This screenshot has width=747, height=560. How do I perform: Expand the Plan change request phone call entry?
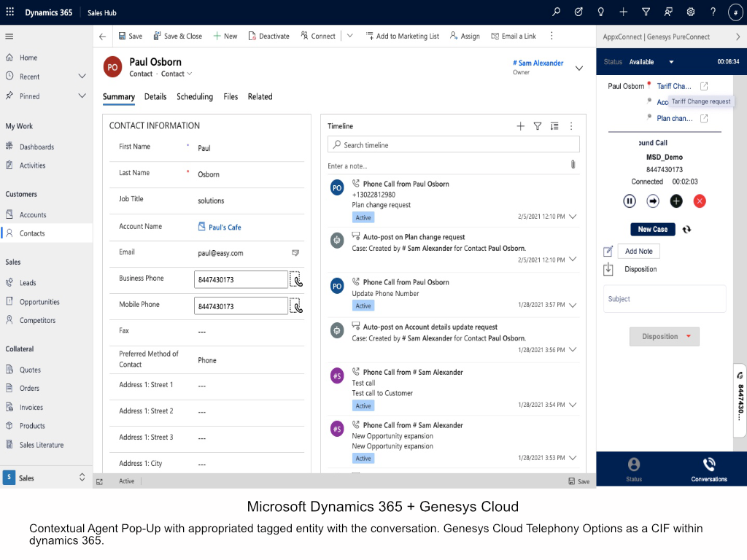573,217
